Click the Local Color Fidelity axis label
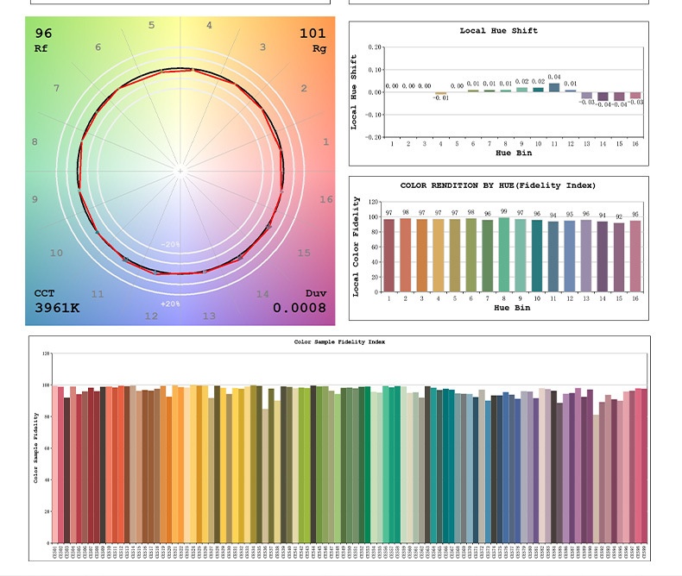The height and width of the screenshot is (576, 682). (x=356, y=247)
